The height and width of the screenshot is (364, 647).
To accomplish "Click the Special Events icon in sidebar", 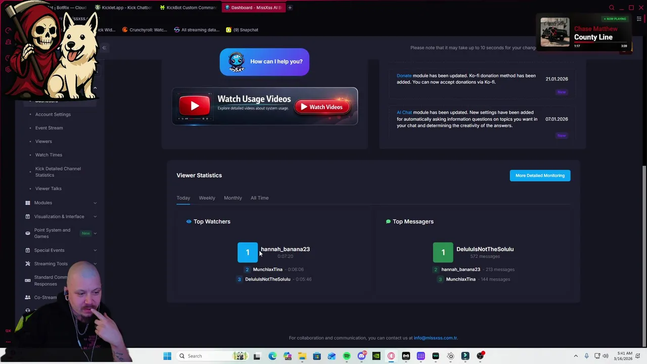I will [x=28, y=250].
